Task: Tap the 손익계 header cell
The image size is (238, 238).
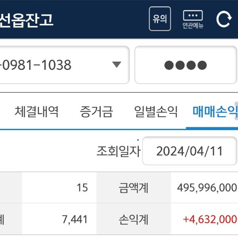Action: coord(133,219)
